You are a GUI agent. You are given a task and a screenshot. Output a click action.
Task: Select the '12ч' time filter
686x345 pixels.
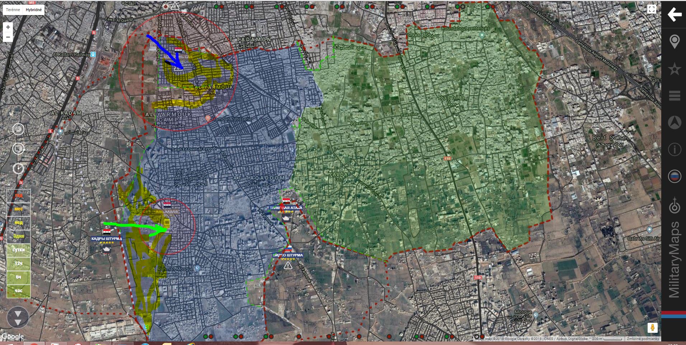tap(19, 264)
